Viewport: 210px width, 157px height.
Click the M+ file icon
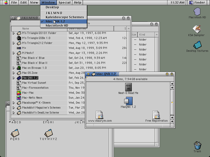click(x=19, y=48)
